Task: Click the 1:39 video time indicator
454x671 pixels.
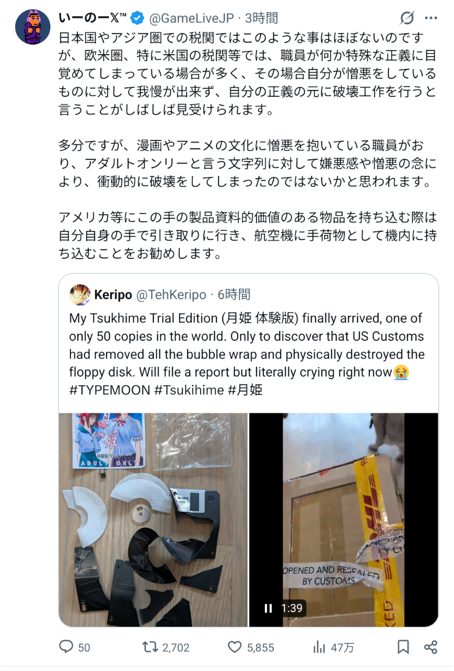Action: click(x=292, y=608)
